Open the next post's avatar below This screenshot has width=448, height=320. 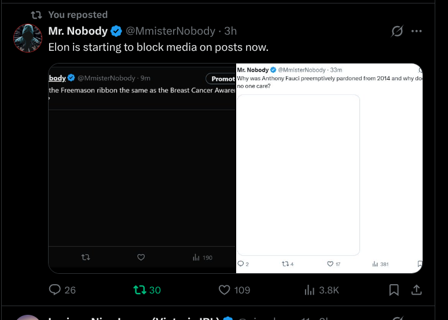pyautogui.click(x=27, y=317)
